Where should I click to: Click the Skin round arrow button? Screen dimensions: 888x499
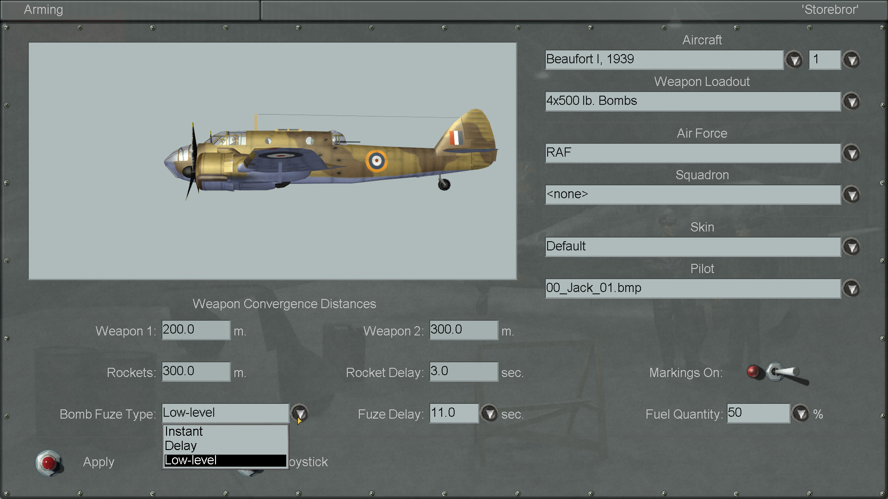pyautogui.click(x=851, y=247)
